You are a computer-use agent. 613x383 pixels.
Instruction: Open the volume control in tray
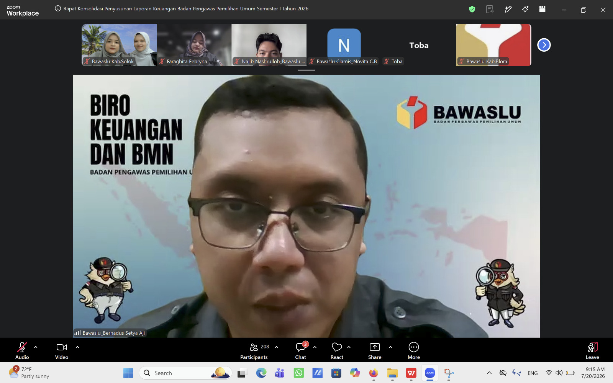click(559, 373)
